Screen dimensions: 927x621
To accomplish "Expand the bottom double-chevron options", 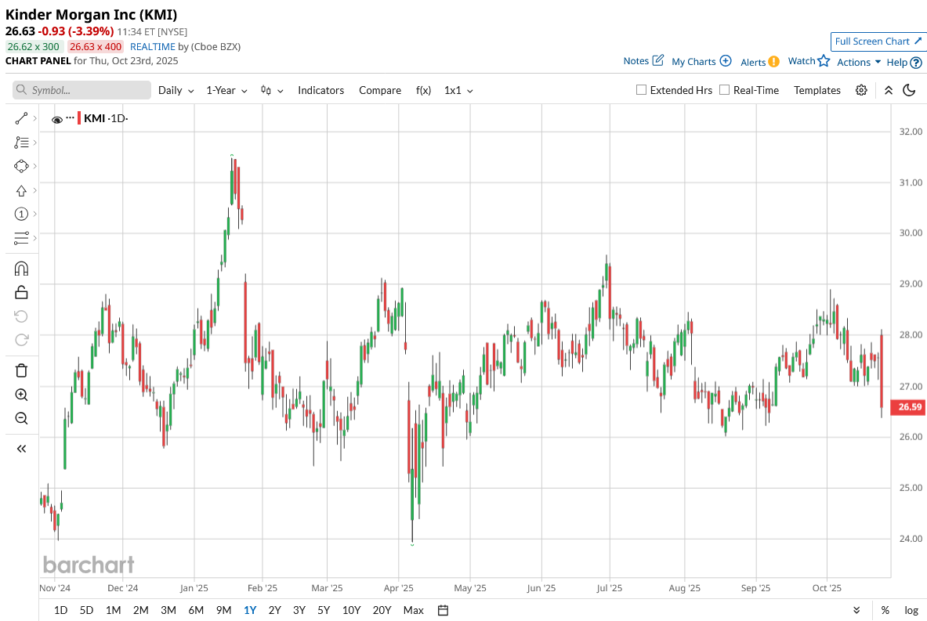I will point(856,610).
